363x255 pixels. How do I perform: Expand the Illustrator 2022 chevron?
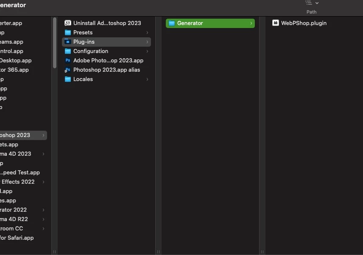click(43, 210)
